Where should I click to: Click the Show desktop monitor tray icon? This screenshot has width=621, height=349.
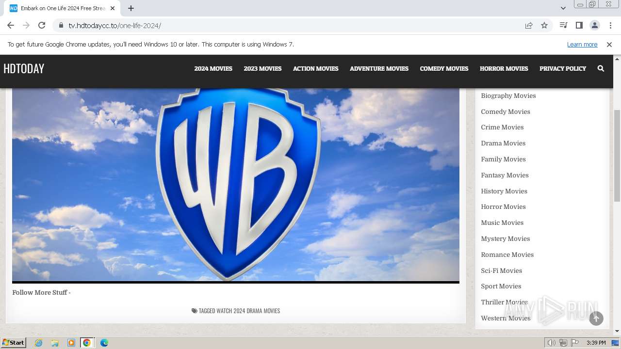[x=615, y=343]
